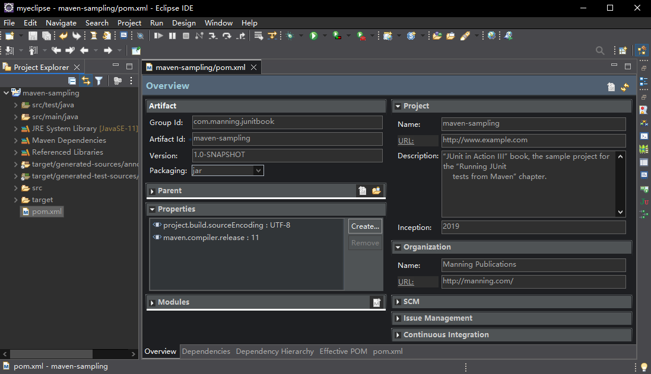
Task: Collapse the maven-sampling project node
Action: coord(6,93)
